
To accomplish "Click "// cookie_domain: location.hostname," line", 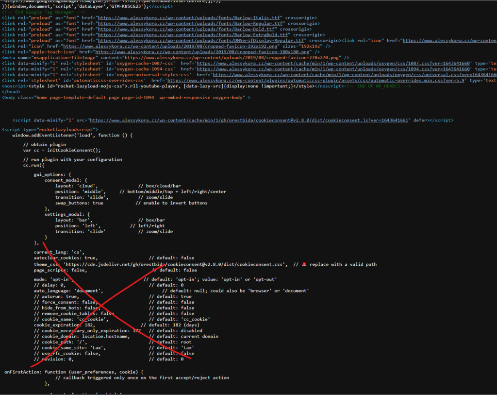I will tap(82, 337).
